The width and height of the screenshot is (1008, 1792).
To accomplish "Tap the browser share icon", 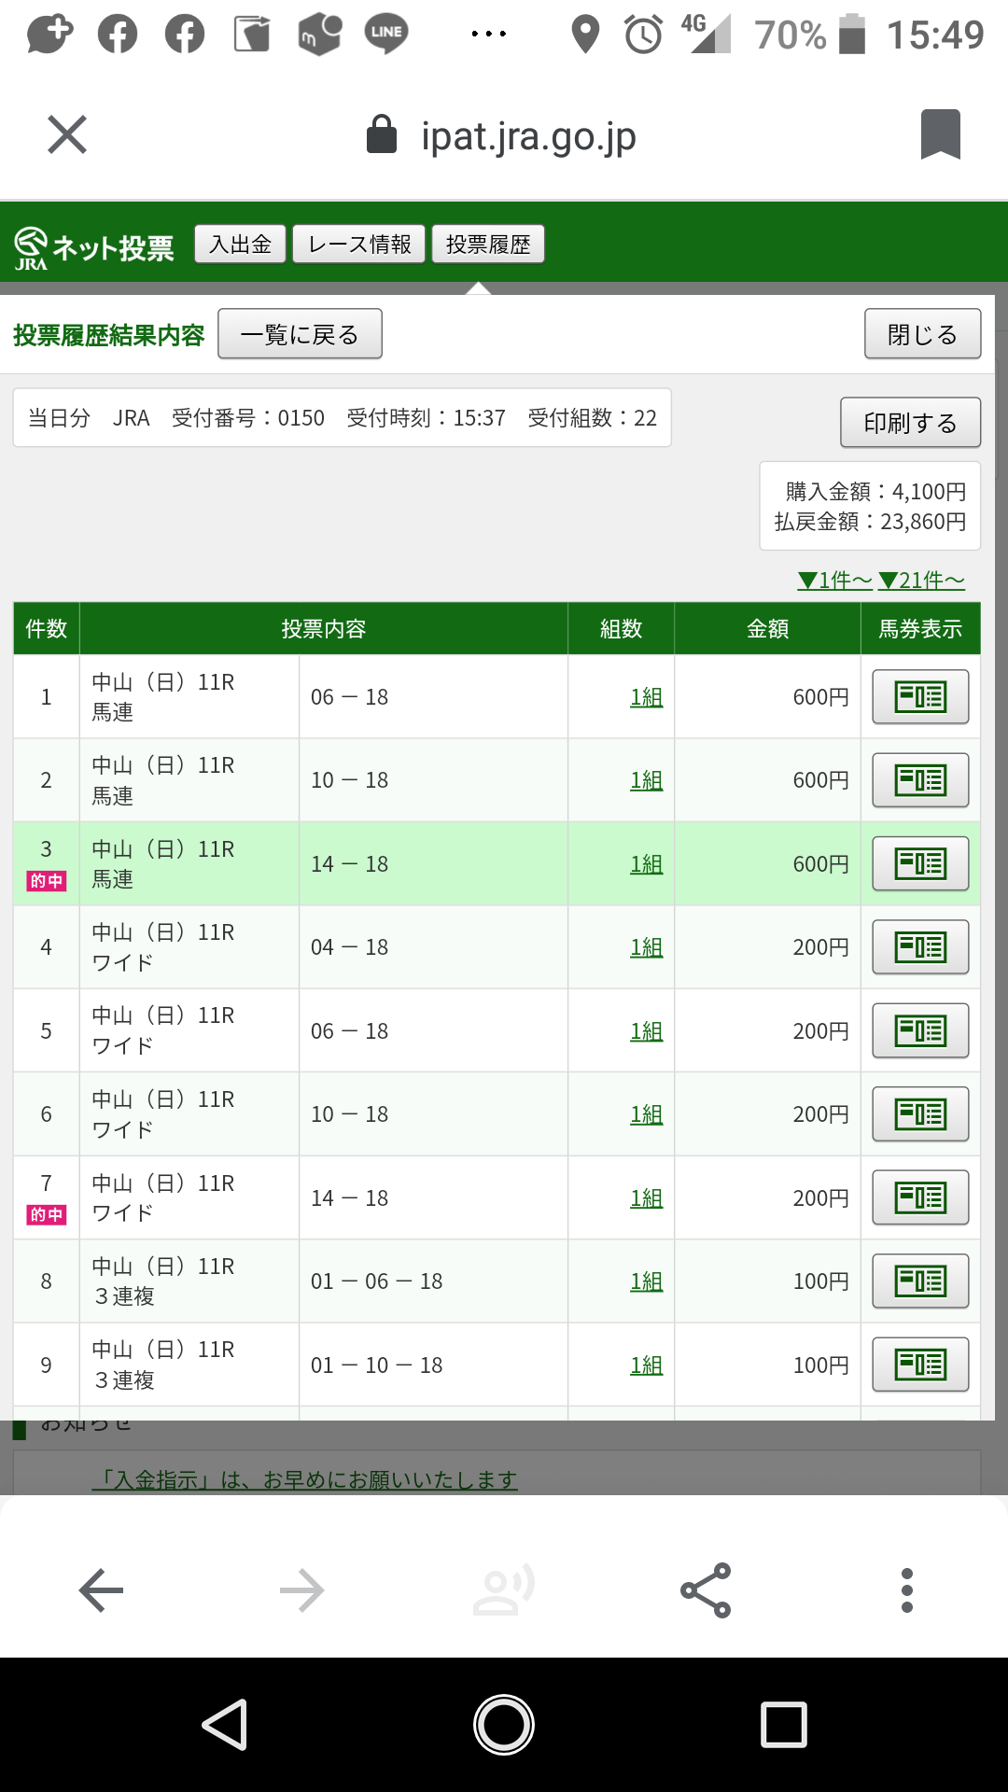I will (706, 1590).
